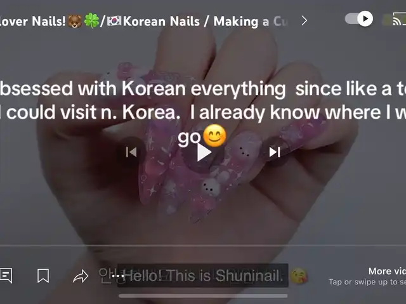Toggle the autoplay switch
The height and width of the screenshot is (304, 406).
click(359, 19)
